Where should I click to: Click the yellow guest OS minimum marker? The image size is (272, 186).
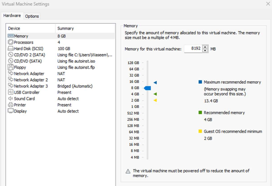pos(155,100)
